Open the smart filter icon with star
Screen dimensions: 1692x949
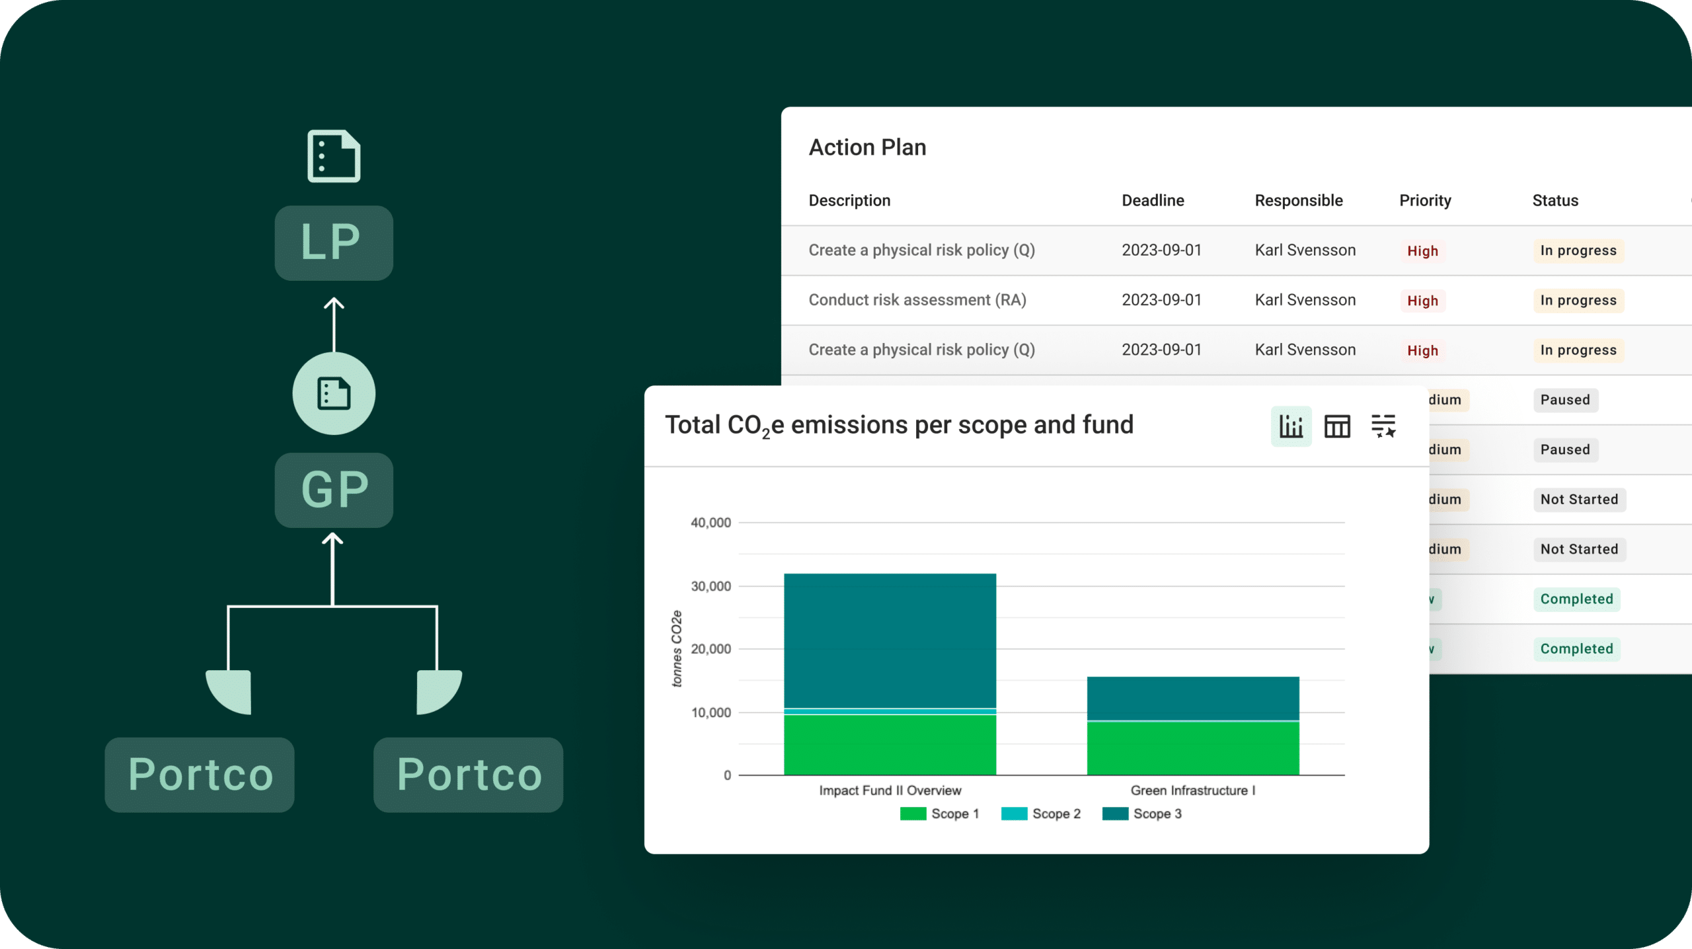1383,426
